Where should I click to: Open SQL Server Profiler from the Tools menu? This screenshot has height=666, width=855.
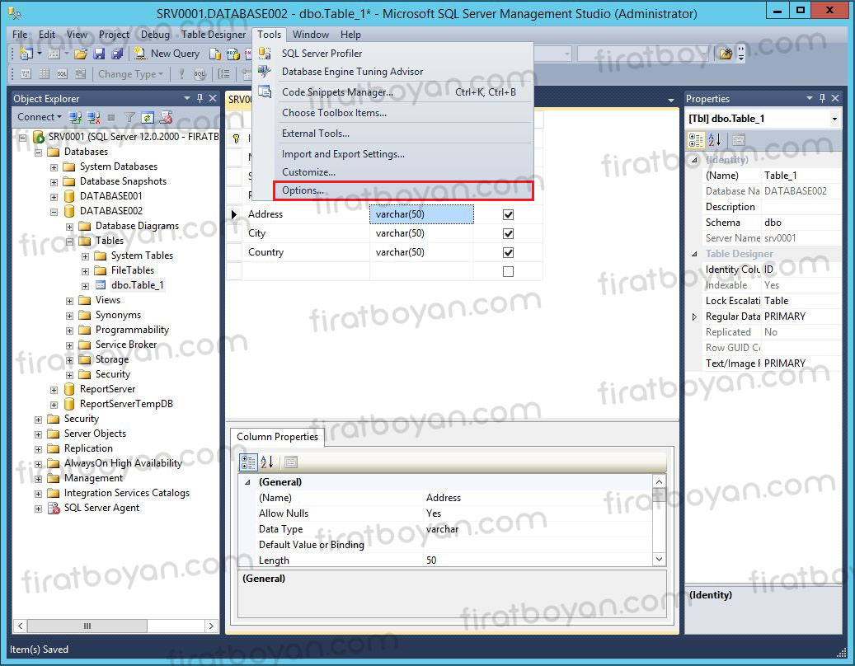coord(321,53)
